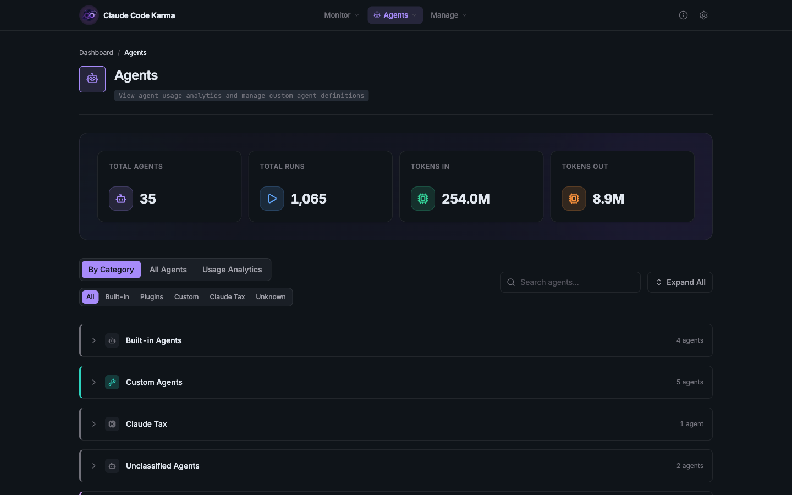
Task: Click the 2 agents count label
Action: 690,466
